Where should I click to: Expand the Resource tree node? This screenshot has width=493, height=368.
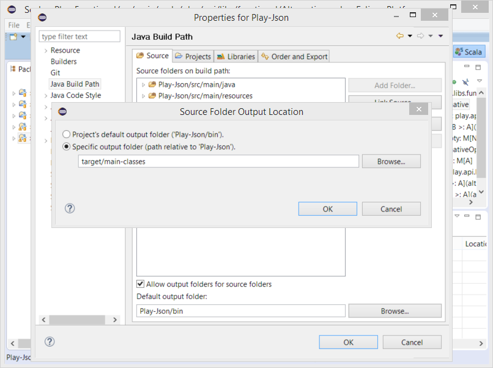tap(46, 51)
